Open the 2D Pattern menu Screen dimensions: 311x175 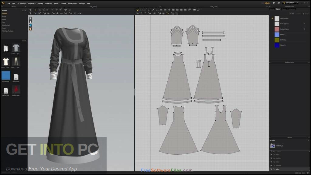(x=32, y=3)
